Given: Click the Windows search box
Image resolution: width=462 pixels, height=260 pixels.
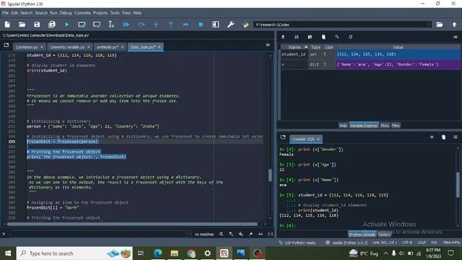Looking at the screenshot, I should coord(74,253).
